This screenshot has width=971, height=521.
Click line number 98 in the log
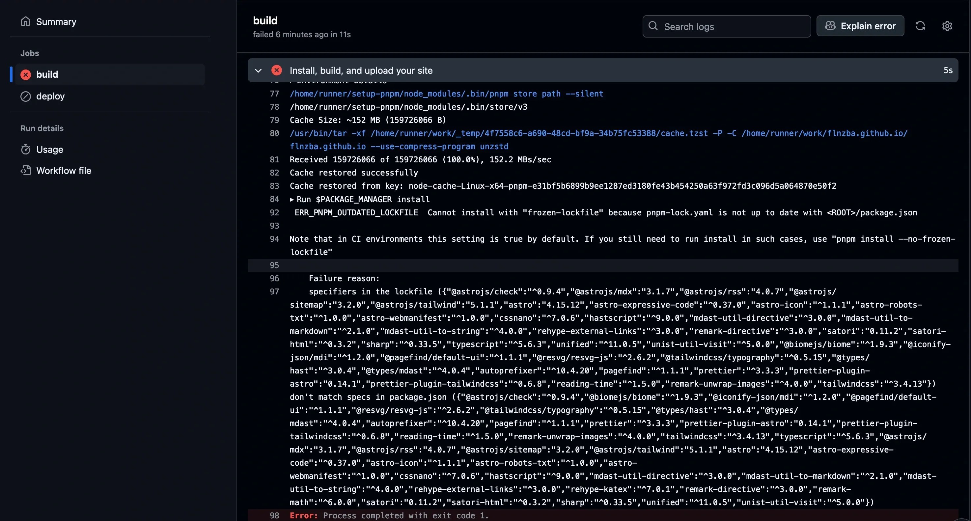[x=274, y=515]
